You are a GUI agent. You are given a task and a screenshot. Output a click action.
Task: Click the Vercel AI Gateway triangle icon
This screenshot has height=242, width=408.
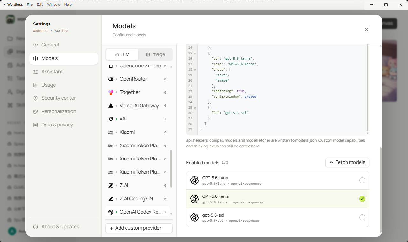pyautogui.click(x=111, y=105)
